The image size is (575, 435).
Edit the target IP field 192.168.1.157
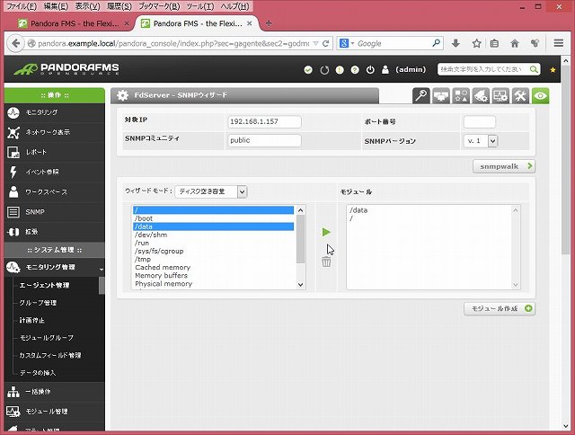[264, 121]
